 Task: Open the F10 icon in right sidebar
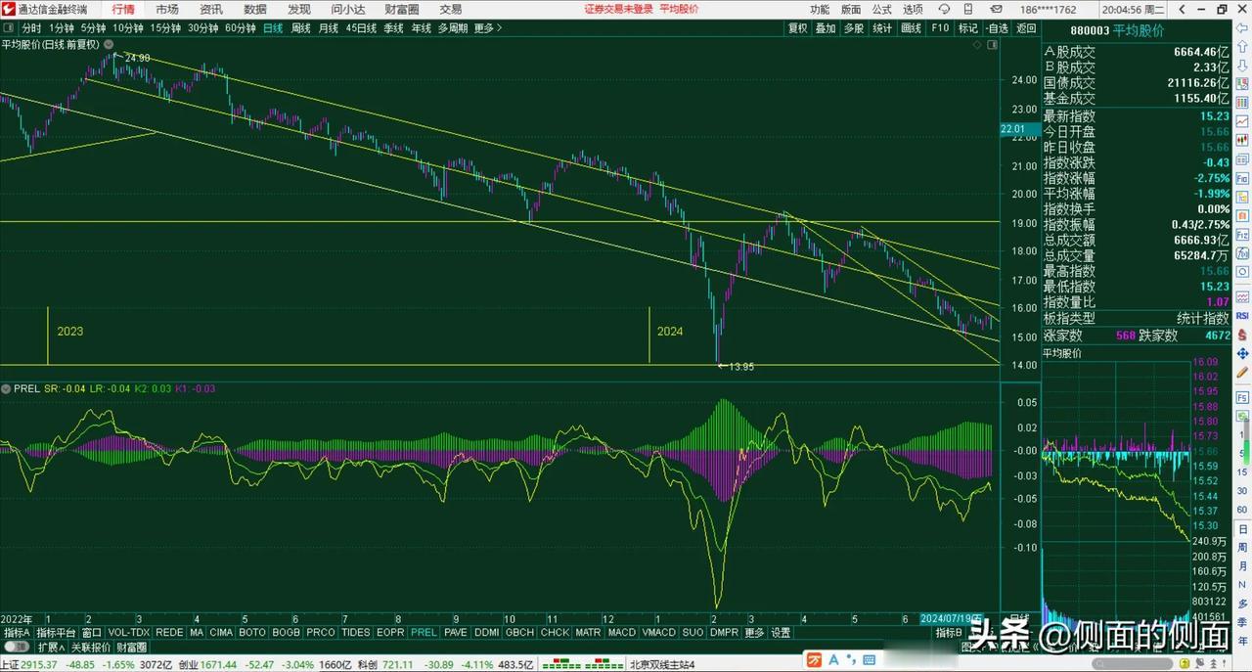coord(1243,180)
